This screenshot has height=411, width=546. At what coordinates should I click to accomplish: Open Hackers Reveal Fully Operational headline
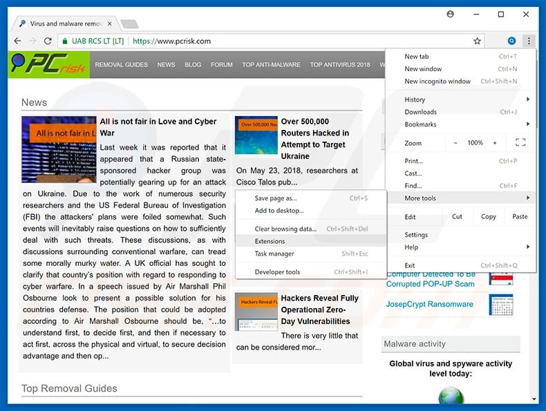tap(320, 309)
